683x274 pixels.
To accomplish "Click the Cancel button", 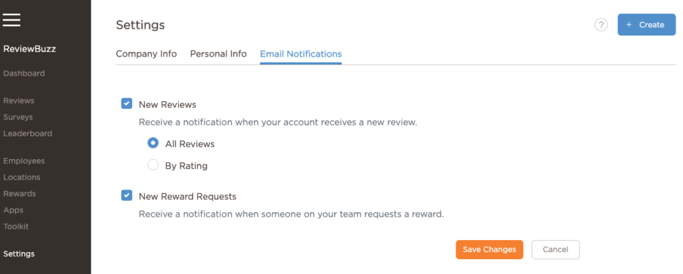I will click(x=556, y=249).
